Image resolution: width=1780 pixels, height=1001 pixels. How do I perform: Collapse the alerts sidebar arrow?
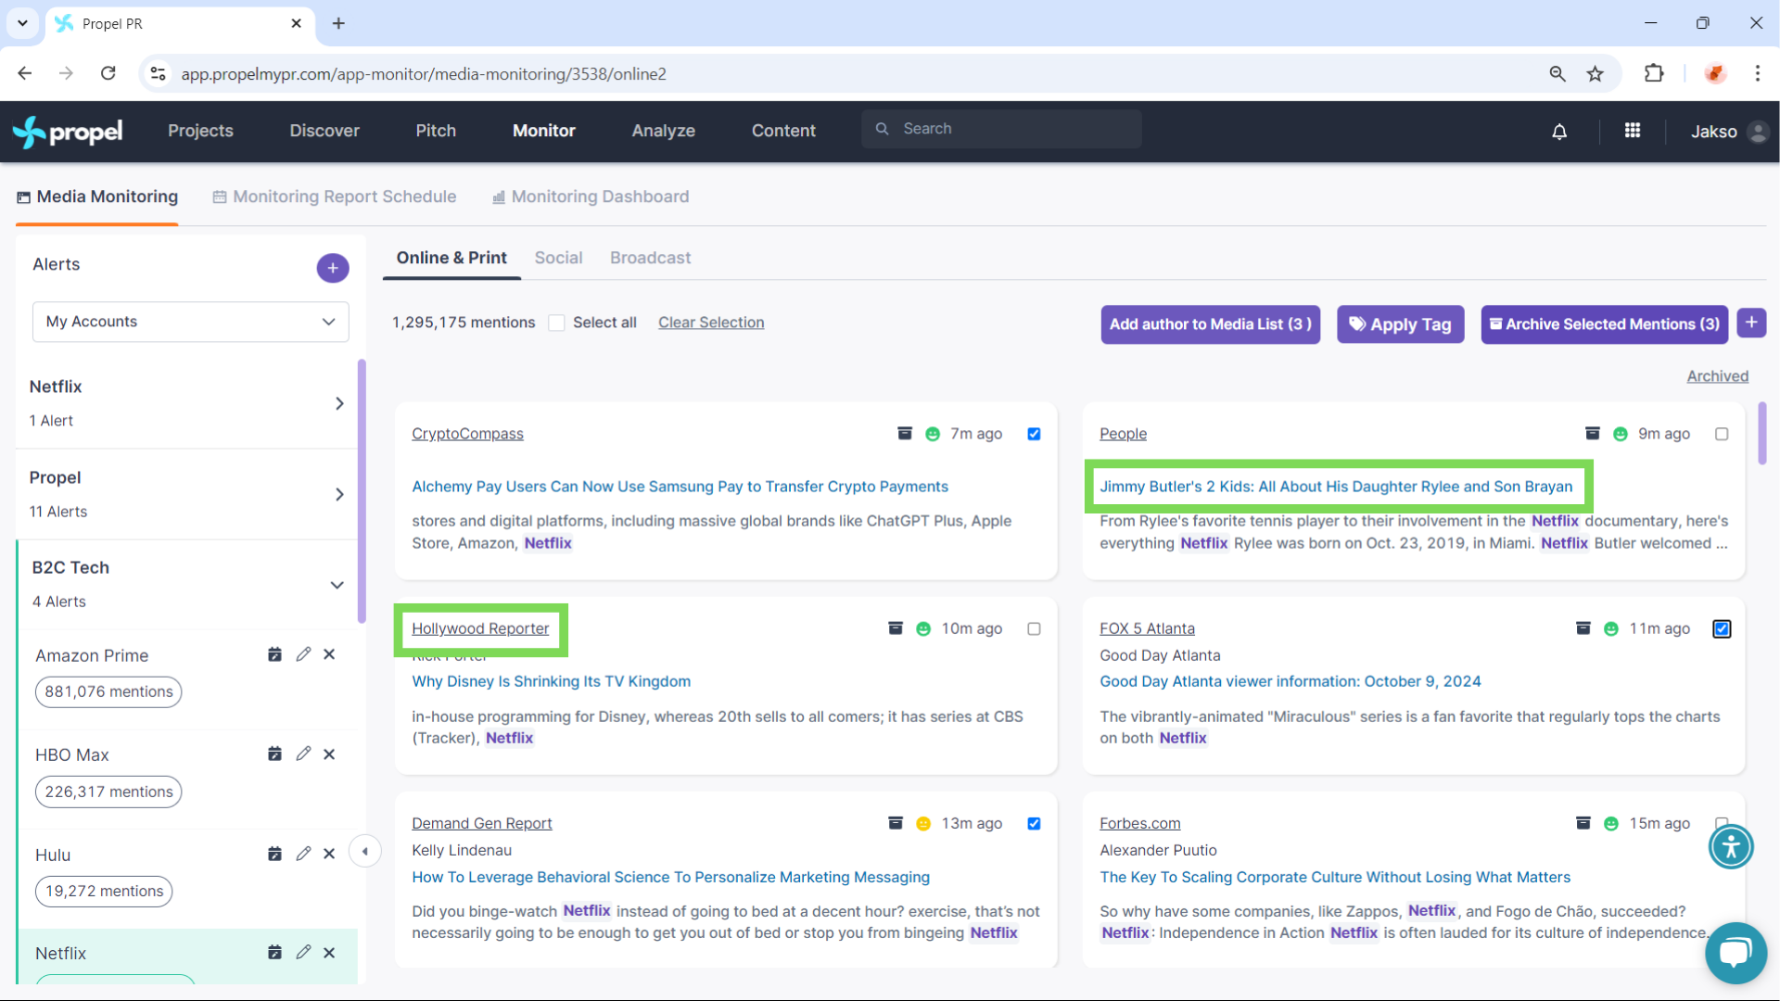365,851
